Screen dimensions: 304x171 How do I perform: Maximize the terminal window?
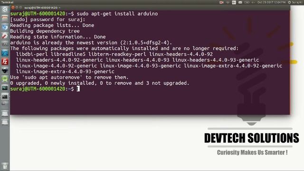[x=20, y=8]
